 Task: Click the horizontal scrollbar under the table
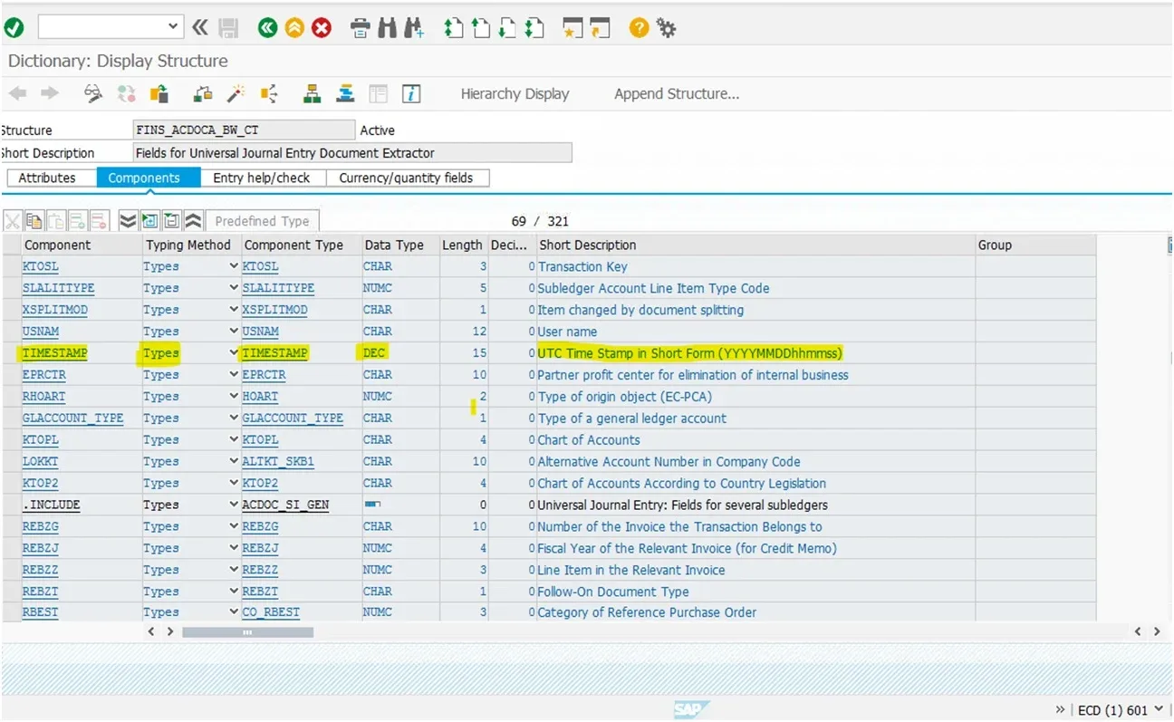pos(247,631)
